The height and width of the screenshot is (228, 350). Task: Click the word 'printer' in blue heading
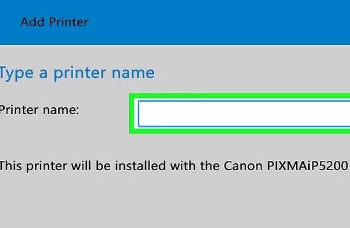tap(80, 74)
